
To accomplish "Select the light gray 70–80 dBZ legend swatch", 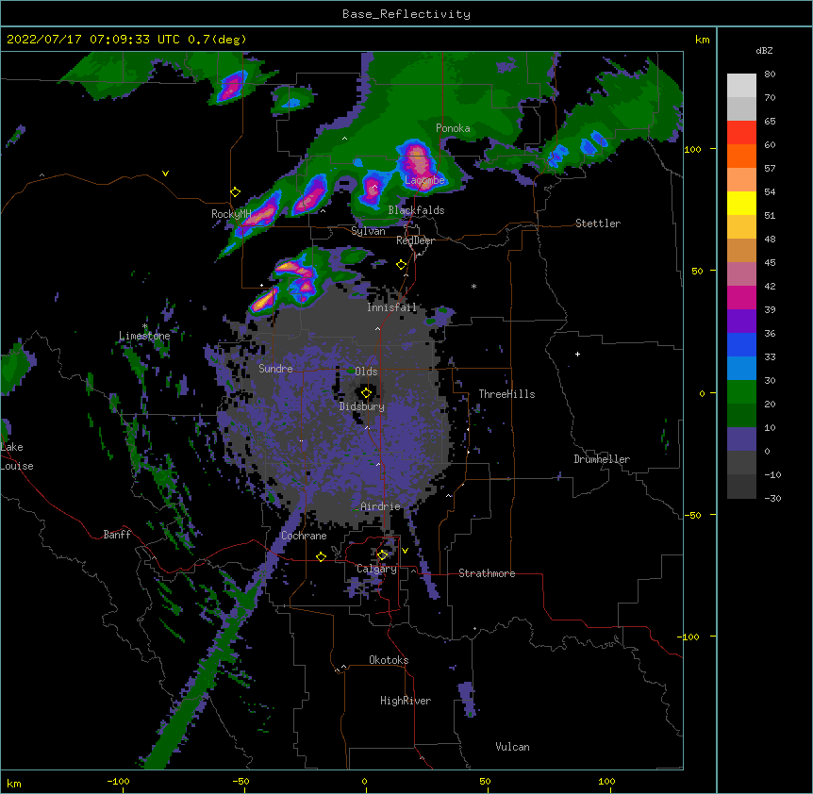I will click(741, 86).
